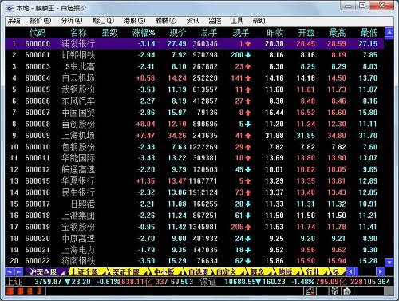Open the 分析(A) menu
The height and width of the screenshot is (301, 399).
click(x=72, y=21)
